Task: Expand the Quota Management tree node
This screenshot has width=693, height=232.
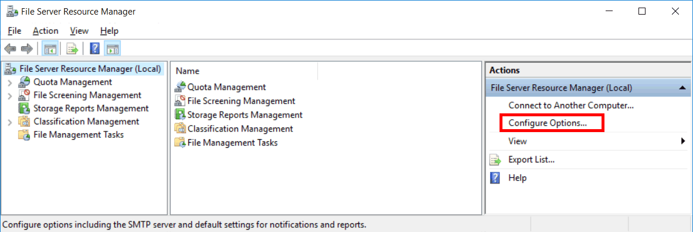Action: click(x=10, y=82)
